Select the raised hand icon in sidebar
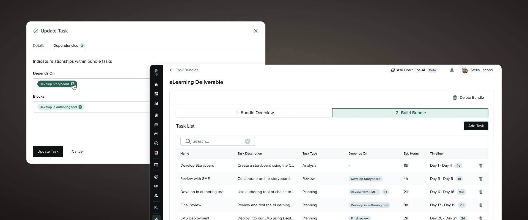This screenshot has height=220, width=528. point(156,115)
